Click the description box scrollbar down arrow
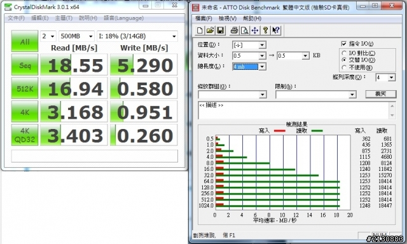The width and height of the screenshot is (407, 244). tap(392, 116)
